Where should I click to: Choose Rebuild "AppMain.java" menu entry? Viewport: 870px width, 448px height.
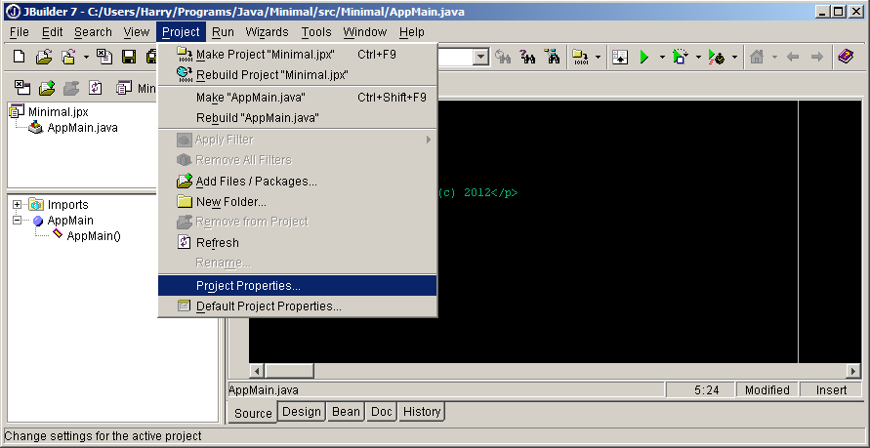[x=298, y=118]
